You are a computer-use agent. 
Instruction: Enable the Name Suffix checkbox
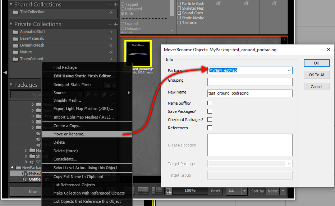tap(210, 103)
